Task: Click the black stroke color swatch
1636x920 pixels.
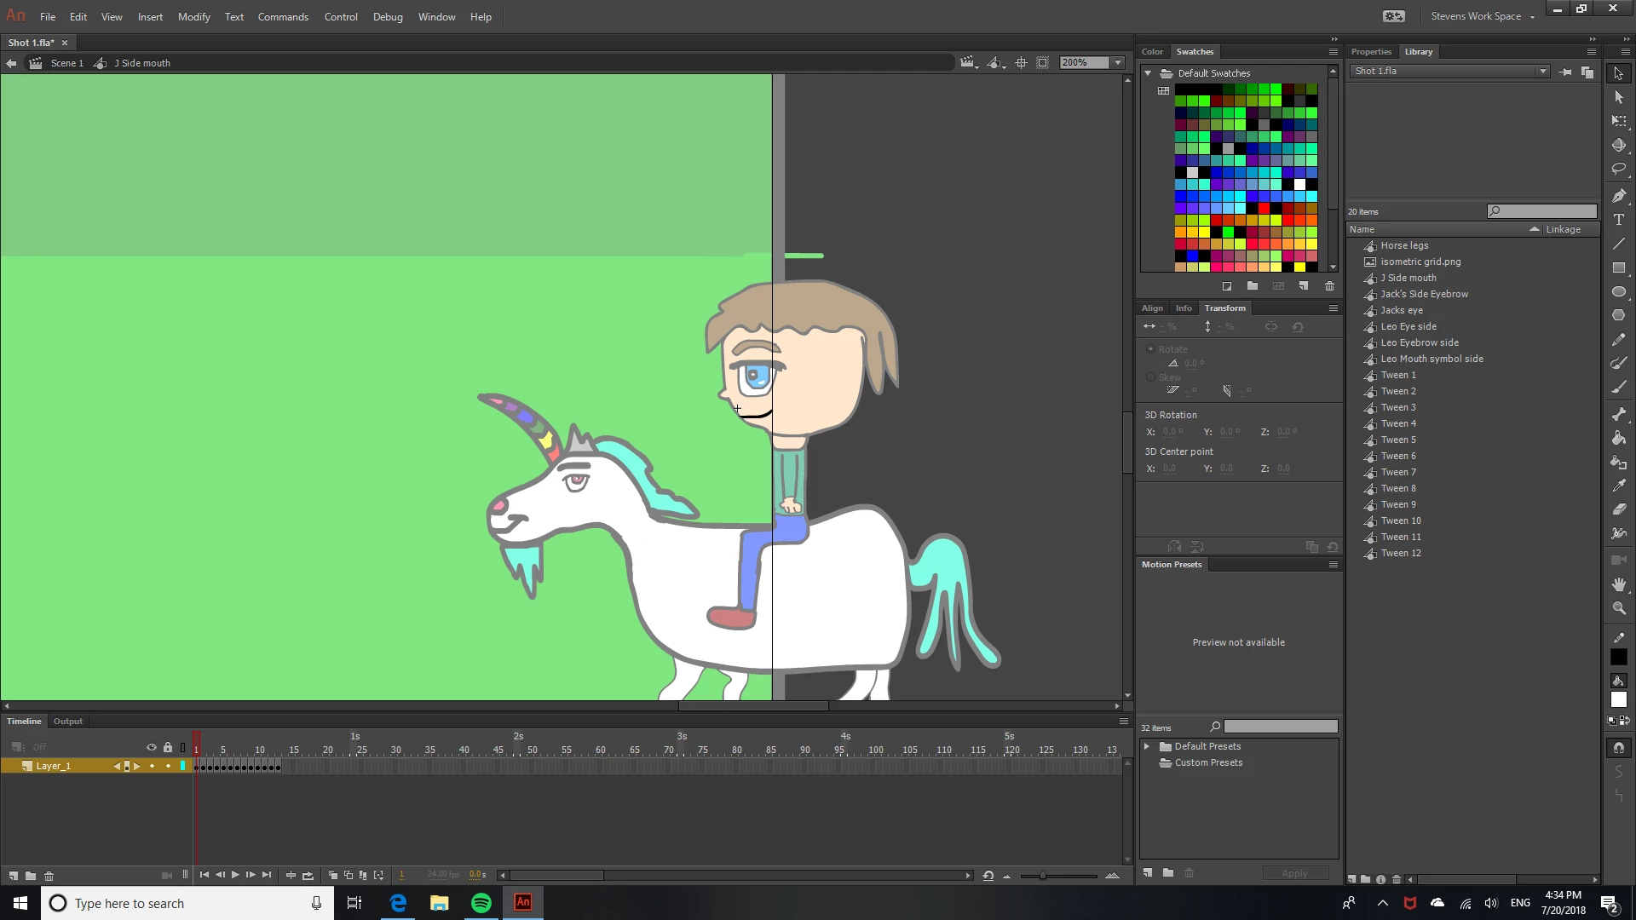Action: click(1619, 657)
